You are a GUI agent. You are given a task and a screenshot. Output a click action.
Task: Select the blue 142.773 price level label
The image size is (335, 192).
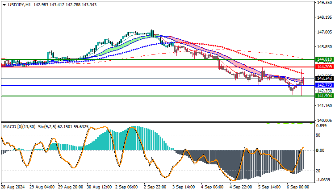tap(324, 85)
